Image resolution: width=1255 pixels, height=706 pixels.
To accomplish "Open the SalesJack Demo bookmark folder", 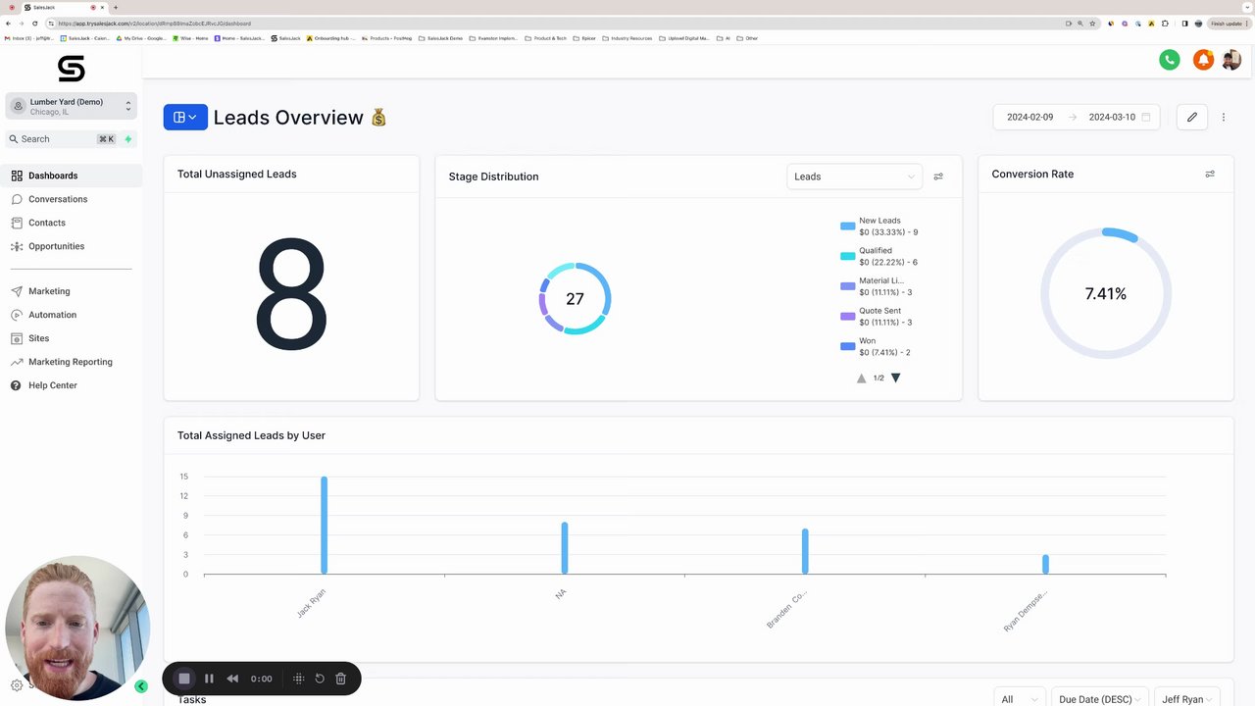I will click(440, 38).
